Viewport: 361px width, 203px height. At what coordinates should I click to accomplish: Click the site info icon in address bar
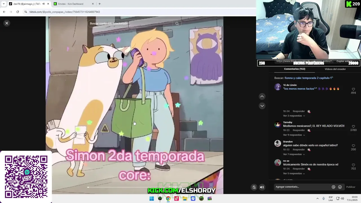tap(26, 12)
